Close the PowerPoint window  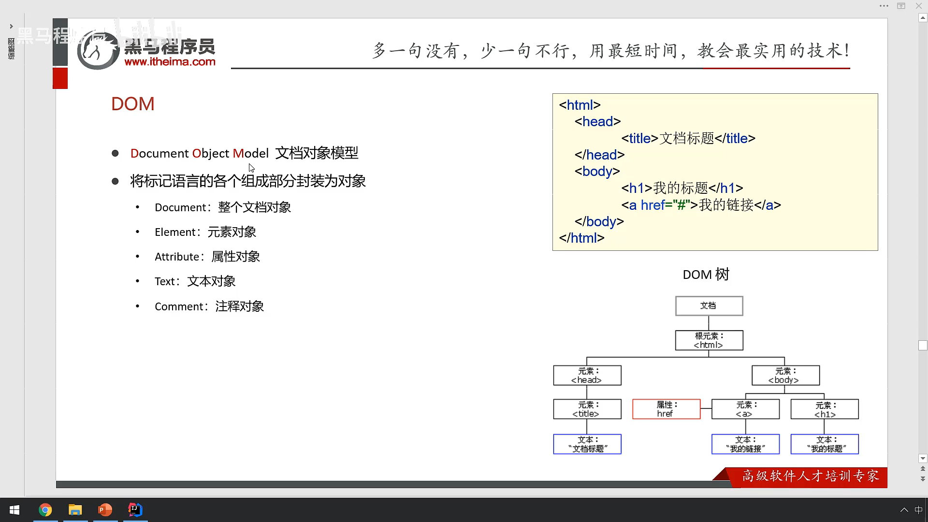pyautogui.click(x=919, y=6)
